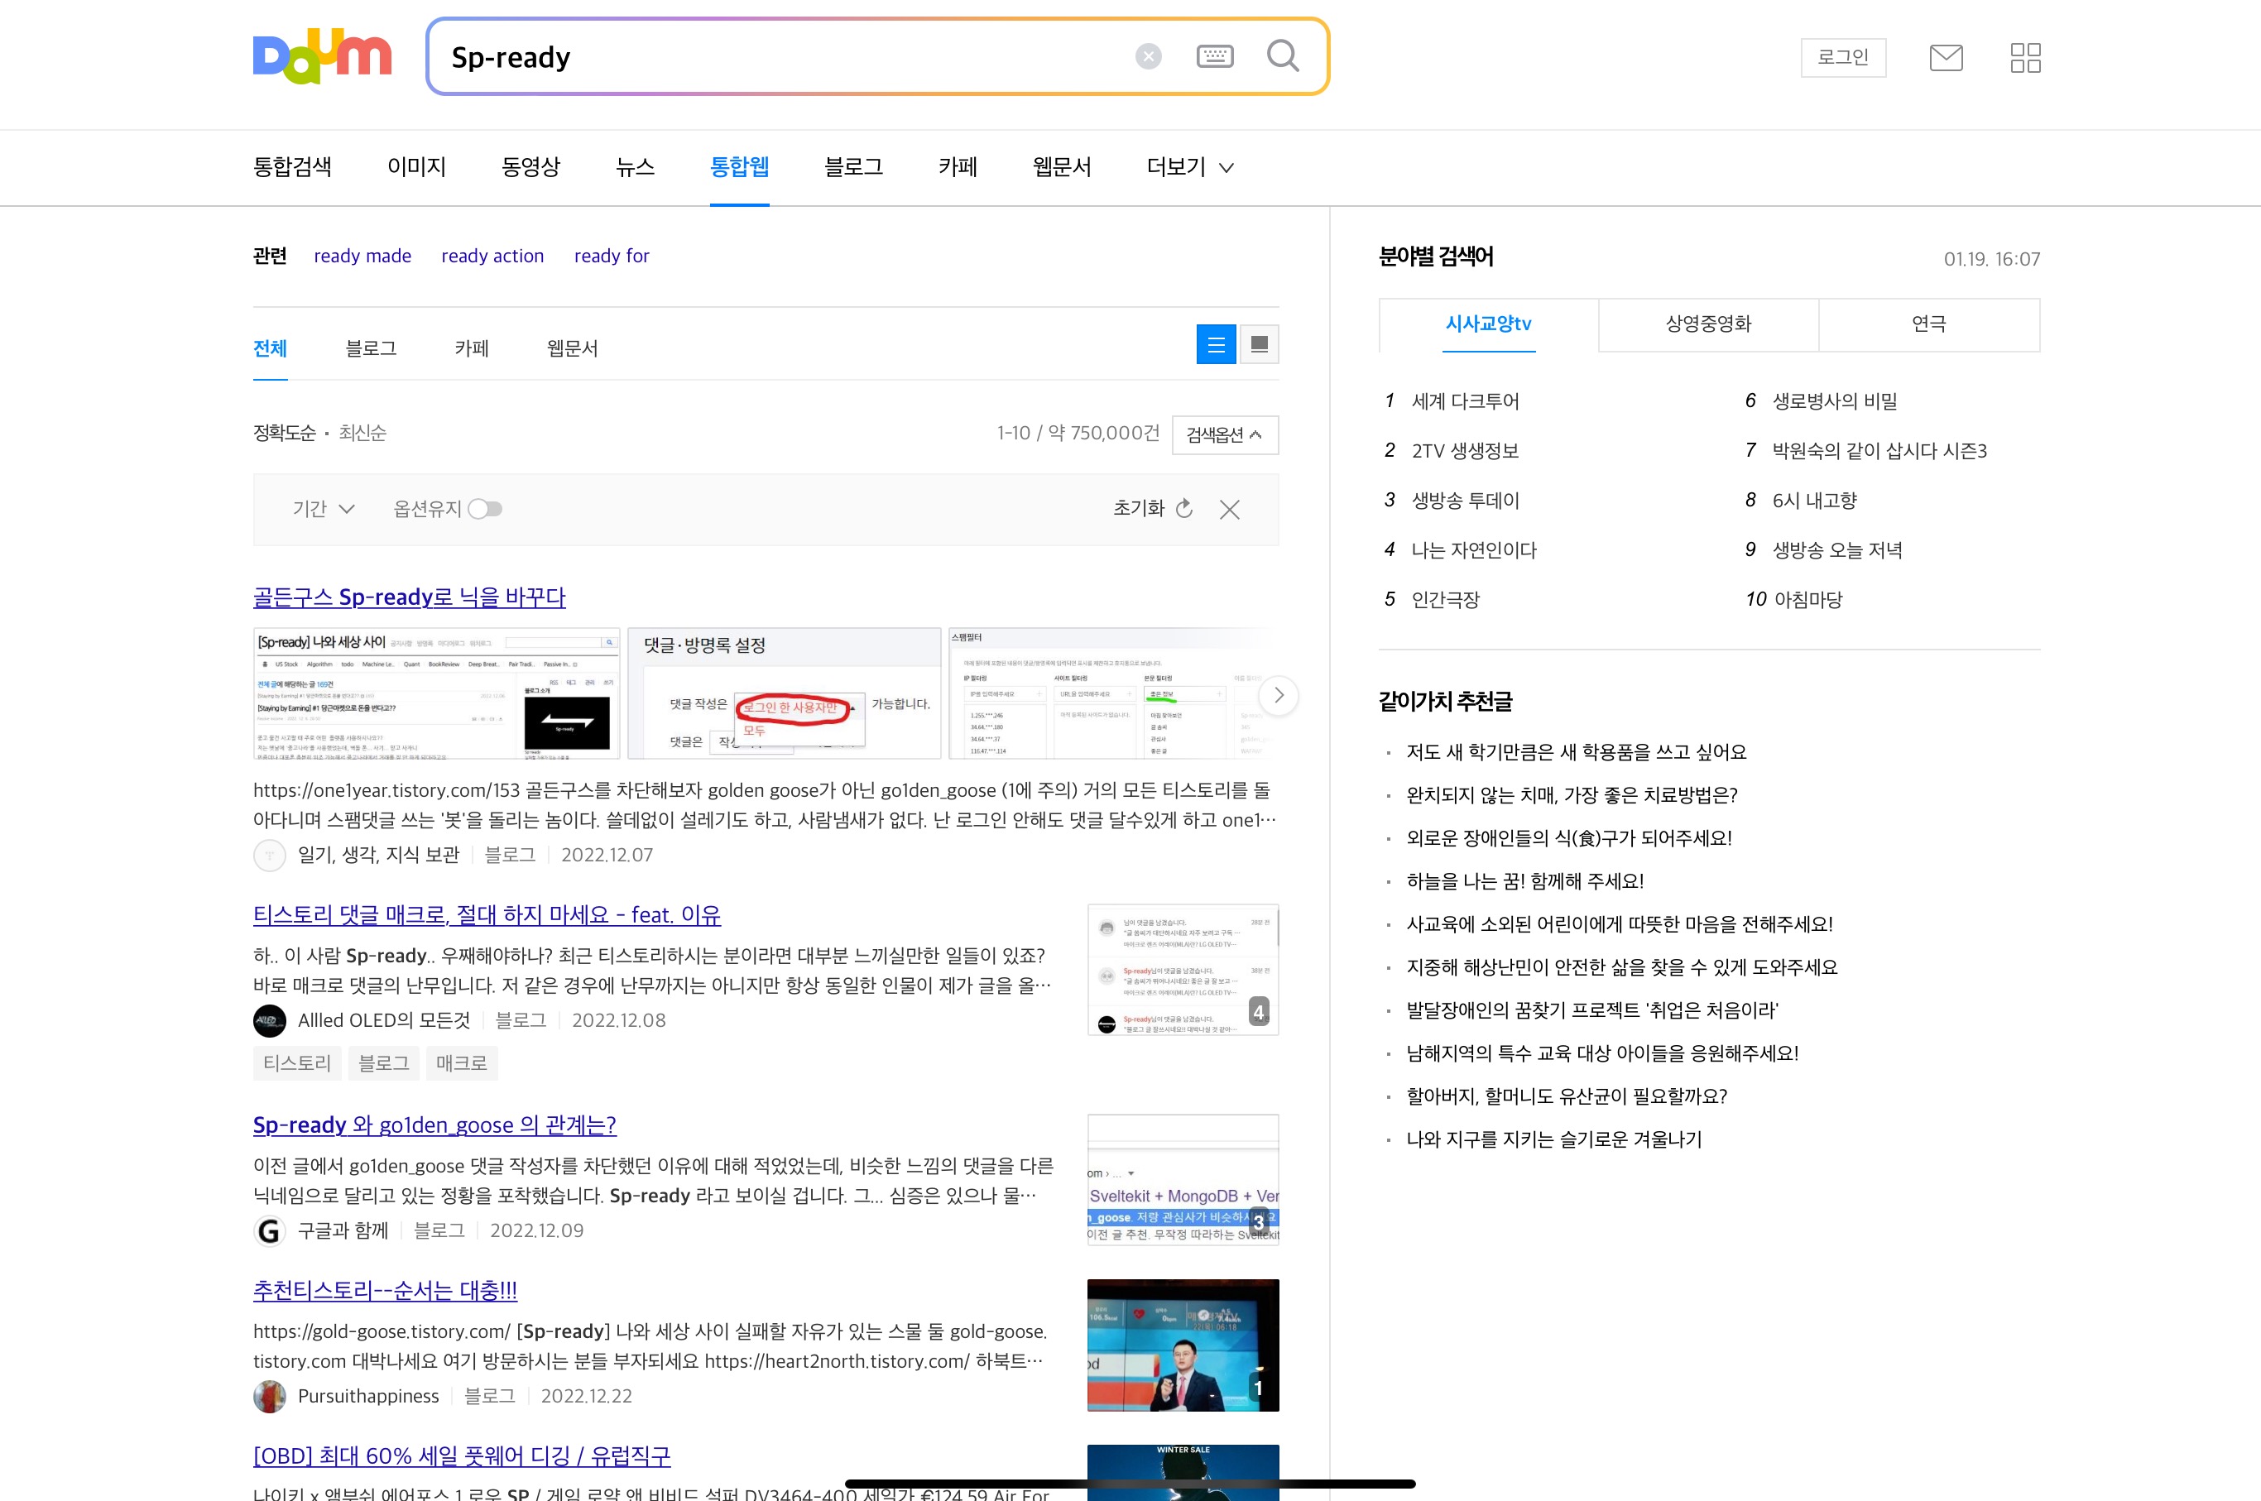The height and width of the screenshot is (1501, 2261).
Task: Select the 전체 filter tab
Action: click(x=270, y=348)
